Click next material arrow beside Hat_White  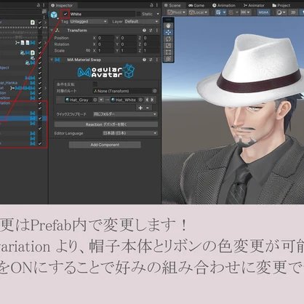tap(152, 100)
